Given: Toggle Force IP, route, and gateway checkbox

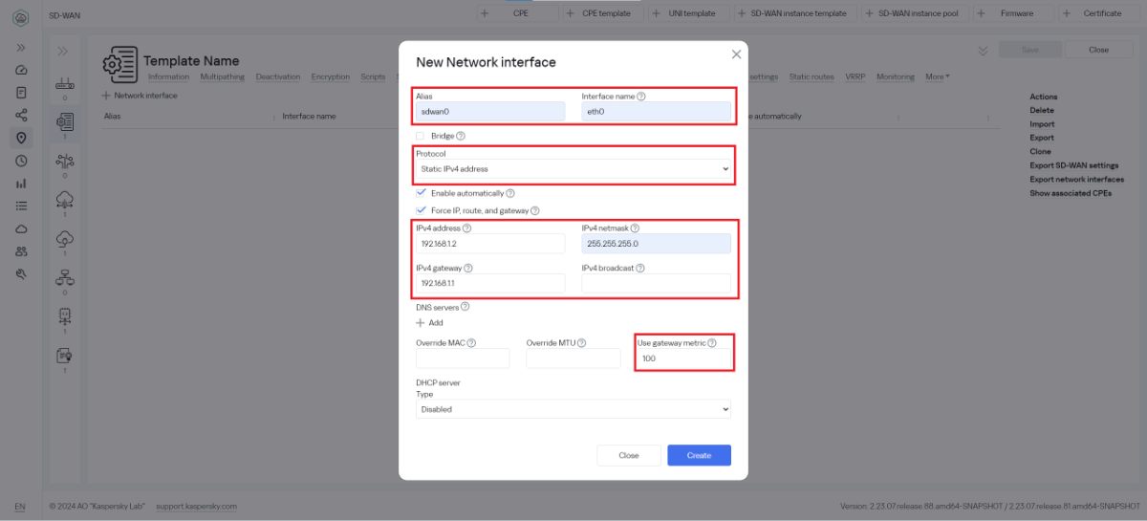Looking at the screenshot, I should click(x=421, y=210).
